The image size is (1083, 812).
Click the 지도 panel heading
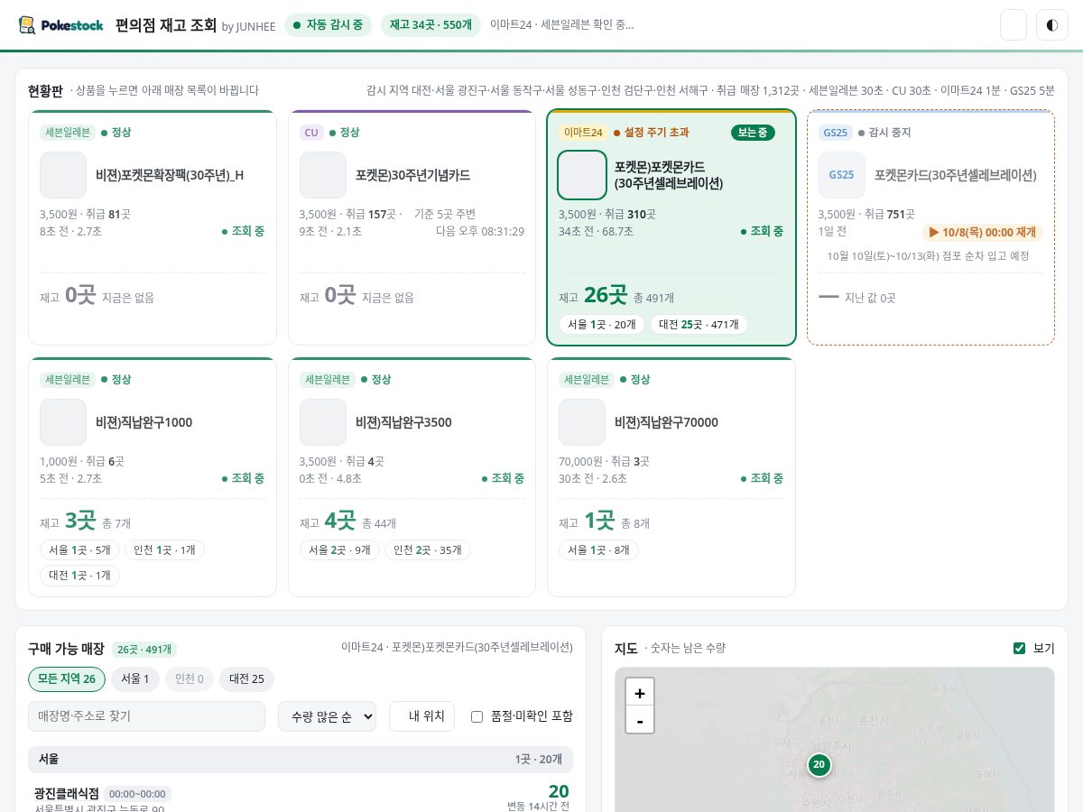[626, 648]
